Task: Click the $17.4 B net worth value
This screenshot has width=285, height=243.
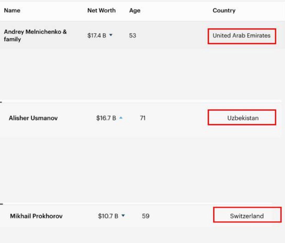Action: [97, 36]
